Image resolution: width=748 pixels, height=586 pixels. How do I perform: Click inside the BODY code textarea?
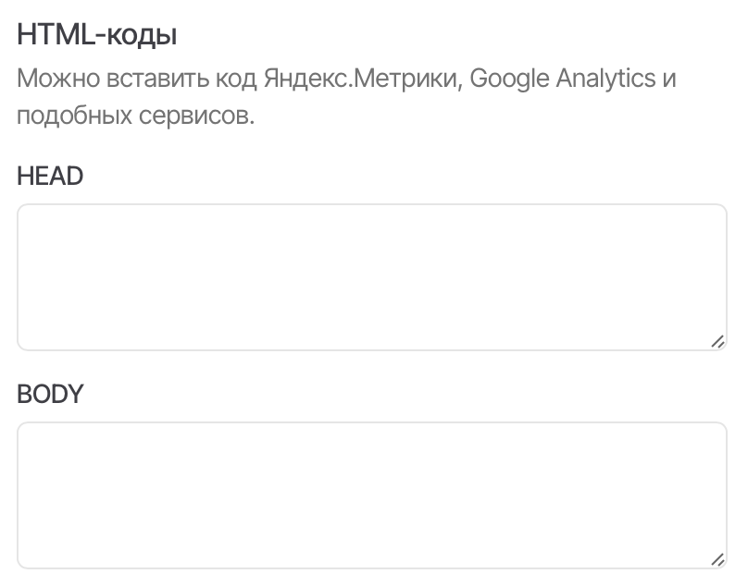tap(371, 495)
